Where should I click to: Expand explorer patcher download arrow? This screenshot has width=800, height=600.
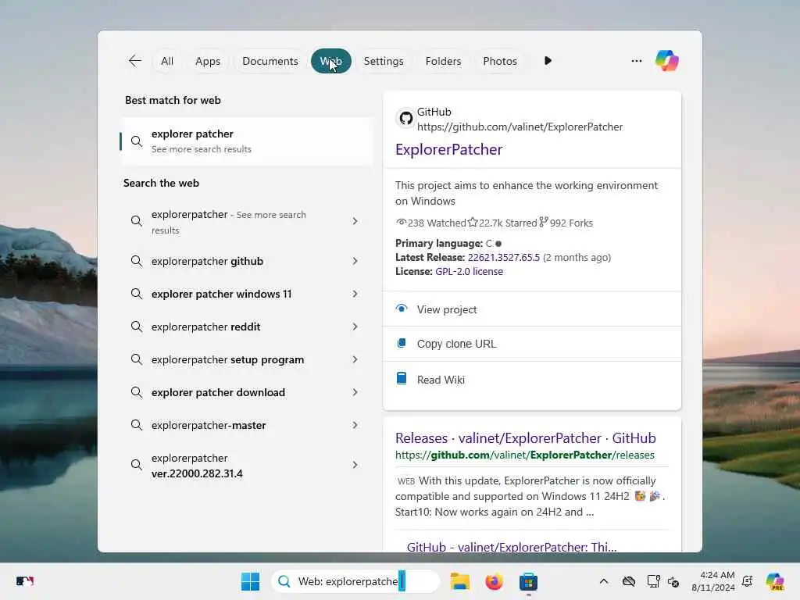355,392
